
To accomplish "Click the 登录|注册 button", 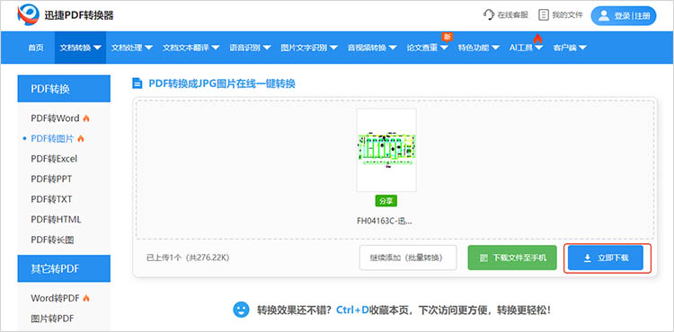I will coord(624,16).
